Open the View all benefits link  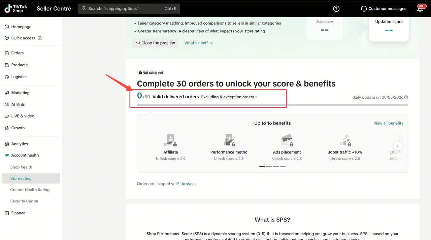388,123
